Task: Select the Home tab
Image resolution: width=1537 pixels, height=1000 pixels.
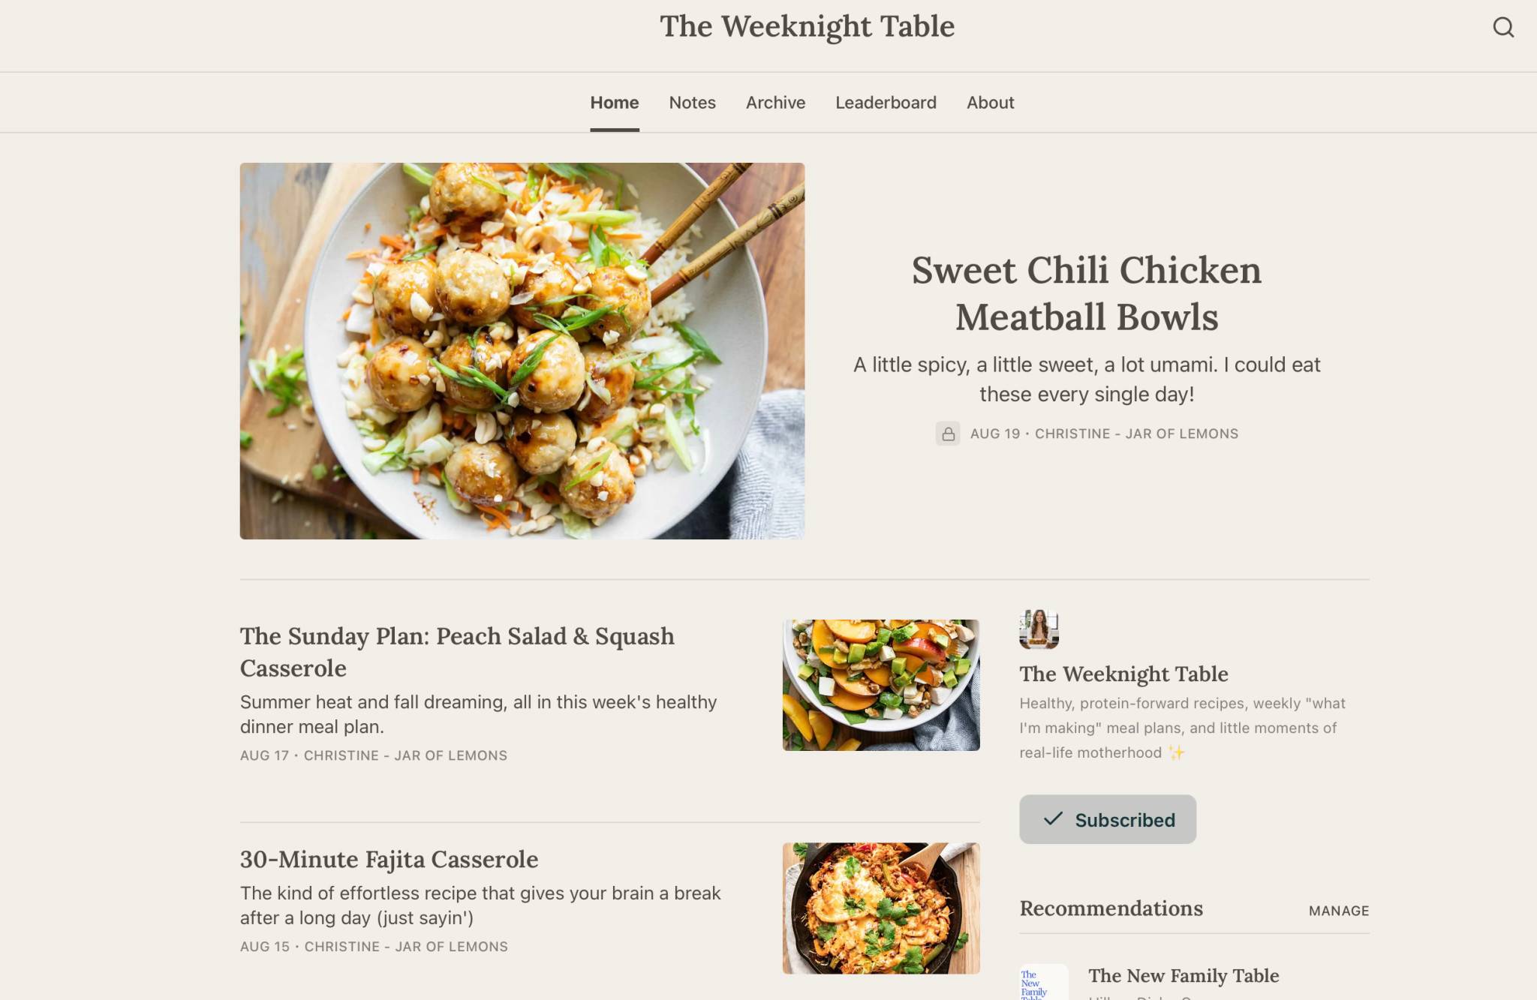Action: coord(614,103)
